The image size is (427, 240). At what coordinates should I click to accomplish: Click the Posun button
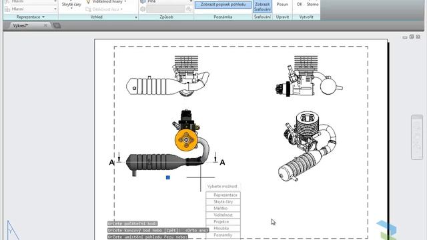tap(282, 5)
